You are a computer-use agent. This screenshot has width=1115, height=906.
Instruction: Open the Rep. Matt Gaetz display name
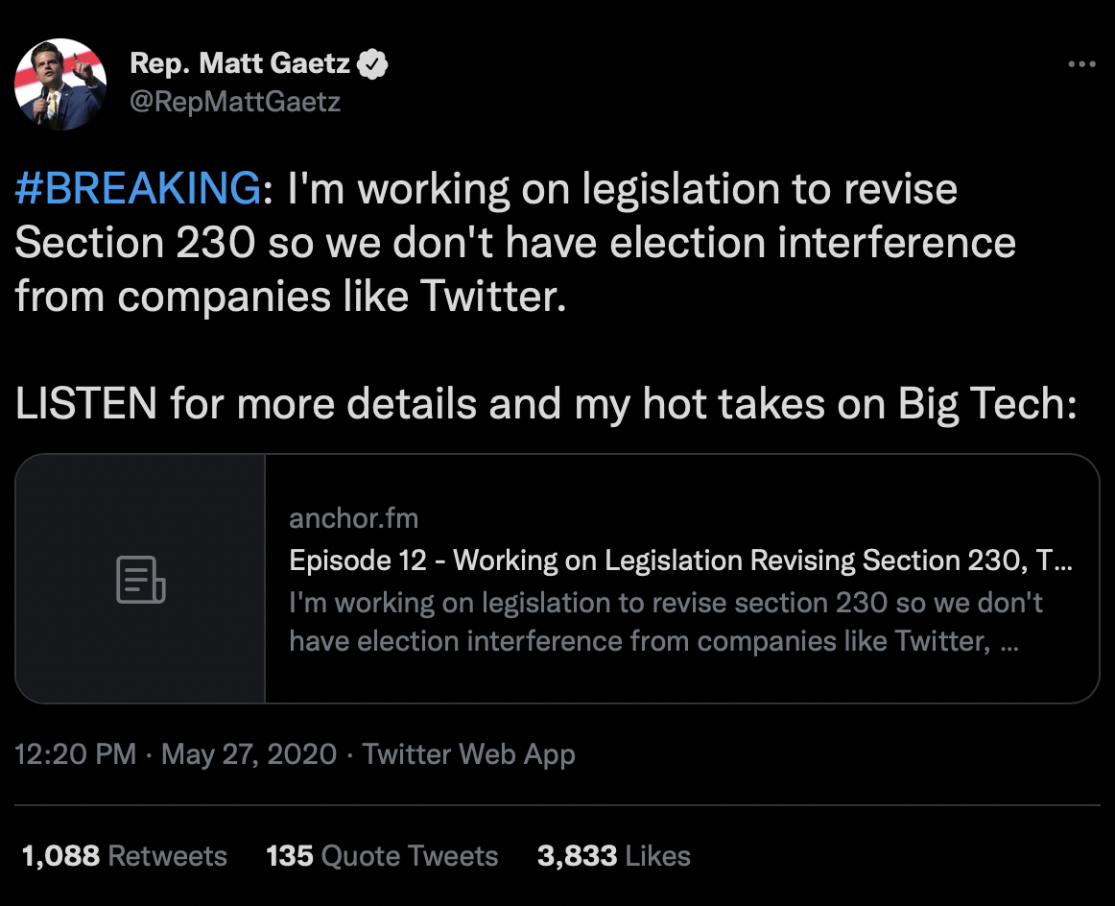[241, 64]
